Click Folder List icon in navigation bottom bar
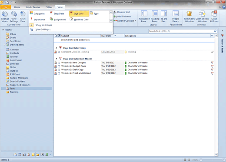 37,155
